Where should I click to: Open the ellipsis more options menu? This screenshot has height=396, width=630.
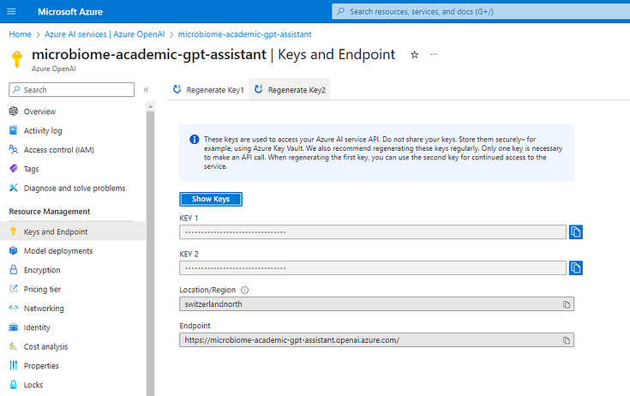(434, 54)
